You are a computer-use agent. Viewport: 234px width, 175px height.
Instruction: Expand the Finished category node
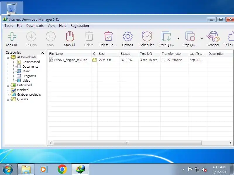(8, 90)
